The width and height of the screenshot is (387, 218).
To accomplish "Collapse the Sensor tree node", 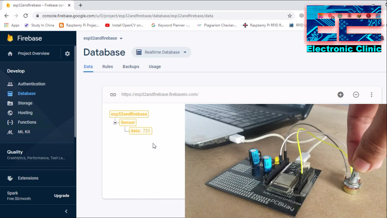I will (115, 122).
